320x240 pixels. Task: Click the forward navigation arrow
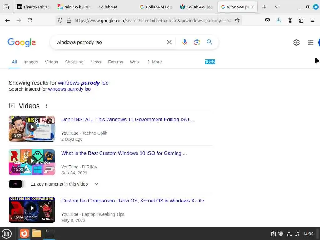click(x=18, y=20)
